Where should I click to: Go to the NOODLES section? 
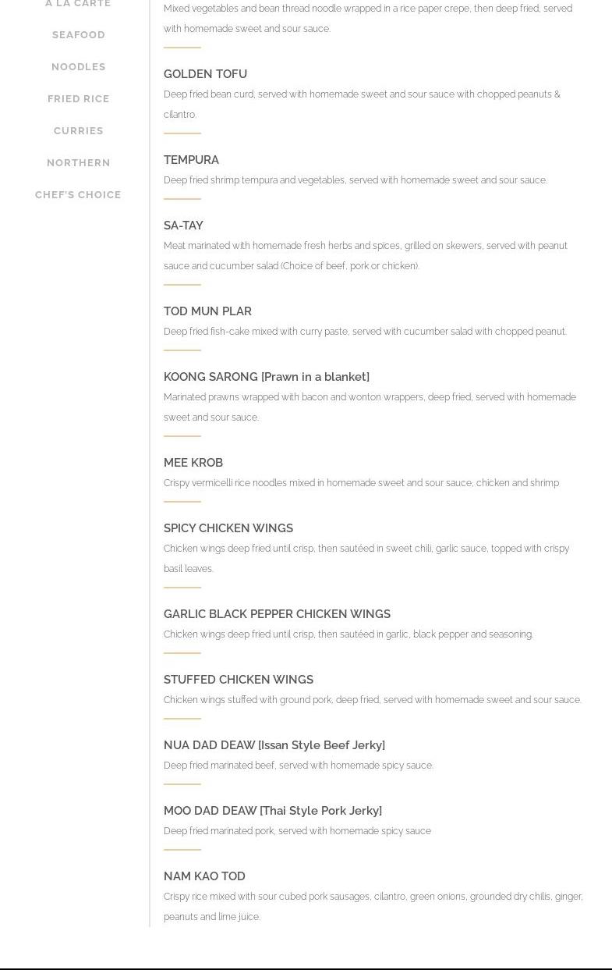pos(78,67)
